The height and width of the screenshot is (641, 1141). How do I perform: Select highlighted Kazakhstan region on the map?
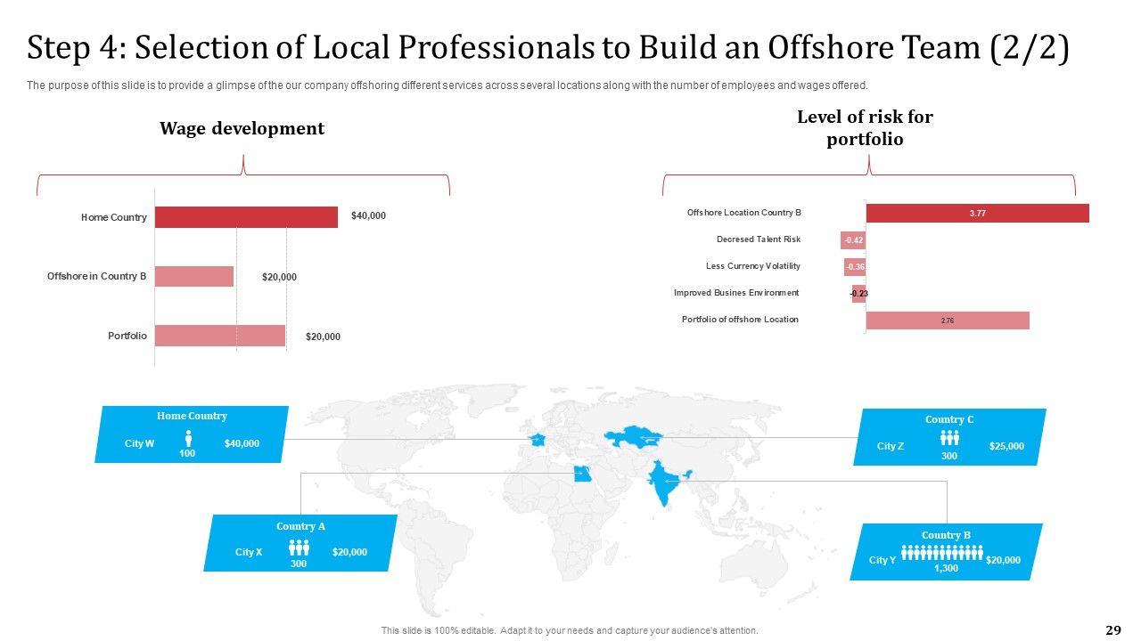(x=635, y=436)
